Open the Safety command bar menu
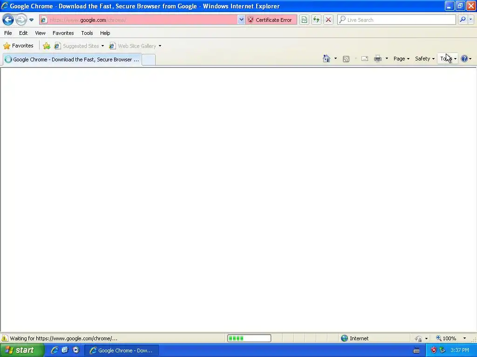 pyautogui.click(x=425, y=59)
